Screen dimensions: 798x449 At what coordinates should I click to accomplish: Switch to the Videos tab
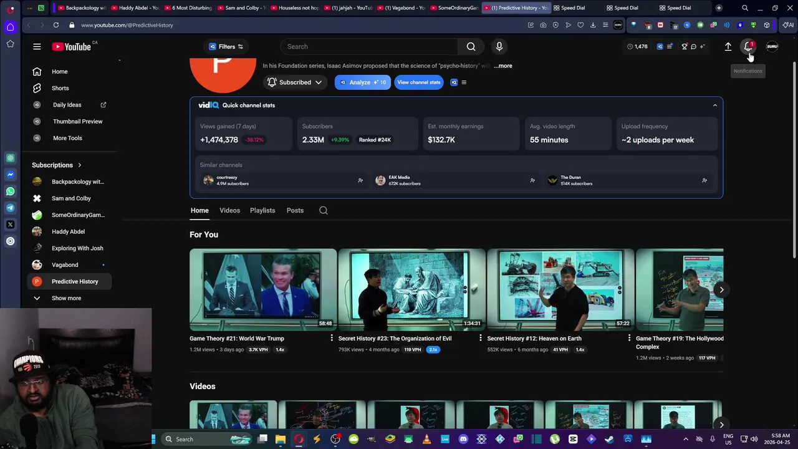[x=229, y=210]
